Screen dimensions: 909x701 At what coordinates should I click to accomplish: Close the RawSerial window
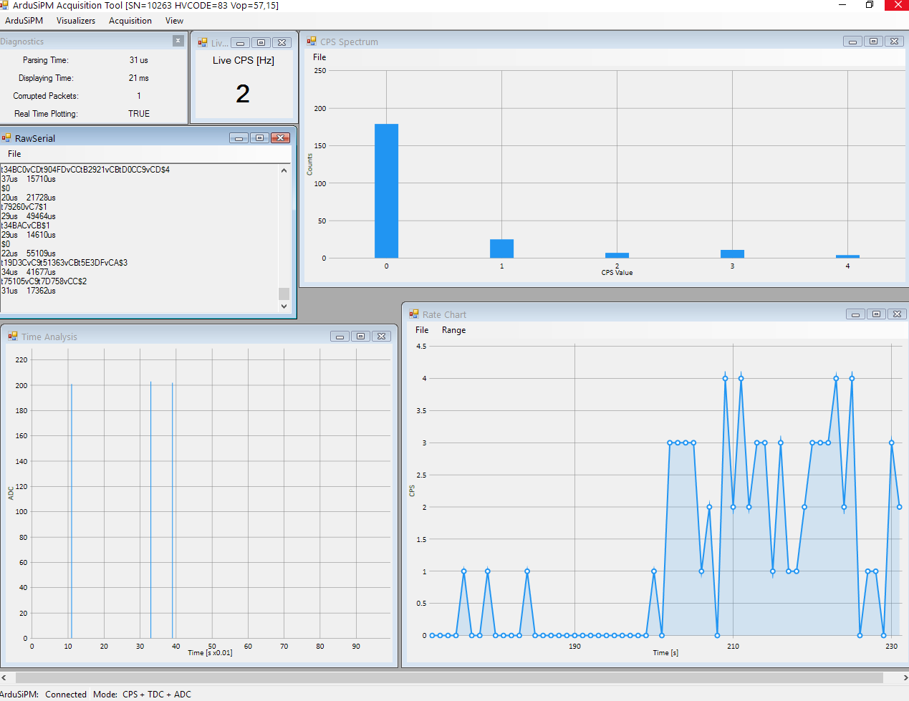(281, 138)
